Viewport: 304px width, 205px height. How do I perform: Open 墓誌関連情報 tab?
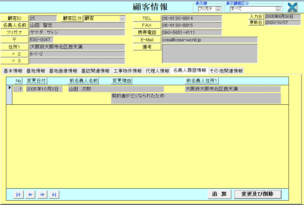[x=95, y=71]
